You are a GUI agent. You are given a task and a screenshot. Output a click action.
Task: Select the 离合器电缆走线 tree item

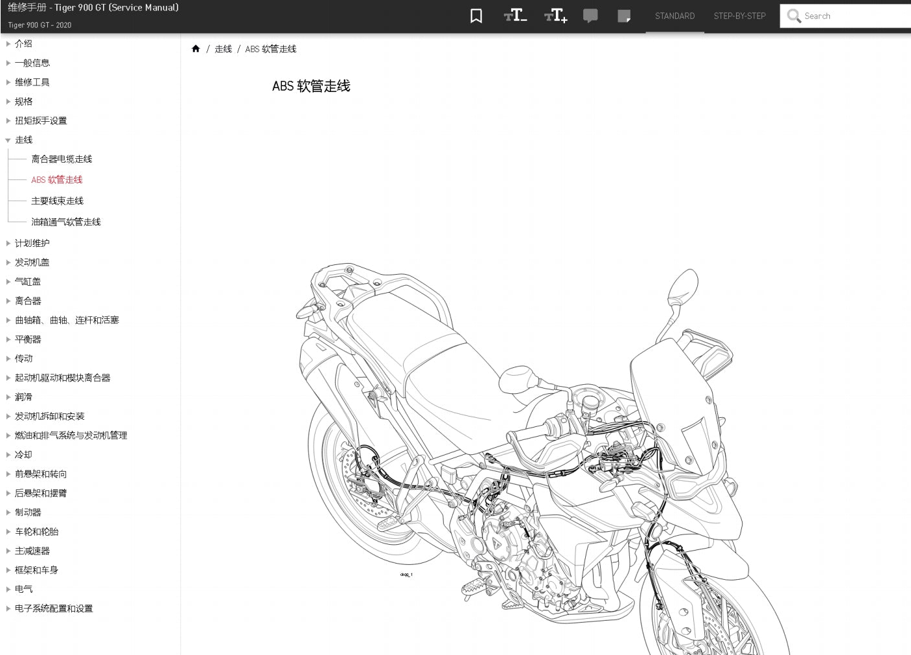(62, 159)
